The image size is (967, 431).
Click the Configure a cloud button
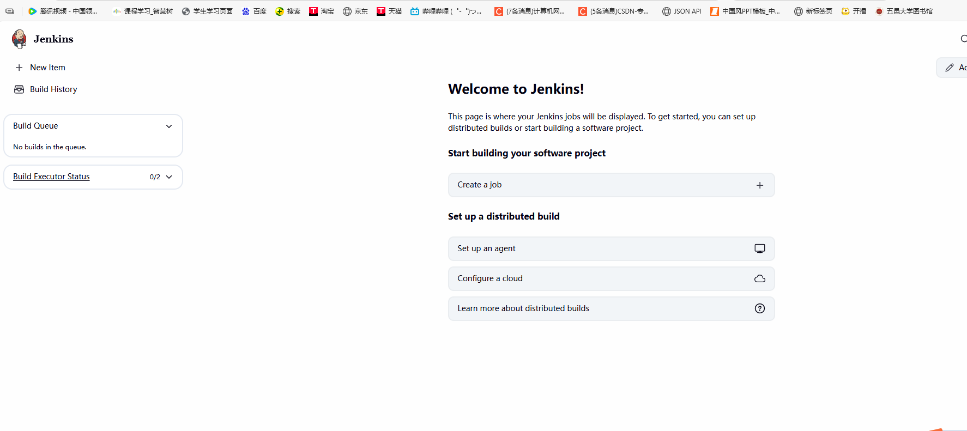(x=611, y=278)
